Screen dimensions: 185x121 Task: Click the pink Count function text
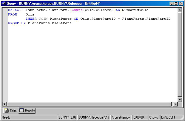(x=77, y=10)
